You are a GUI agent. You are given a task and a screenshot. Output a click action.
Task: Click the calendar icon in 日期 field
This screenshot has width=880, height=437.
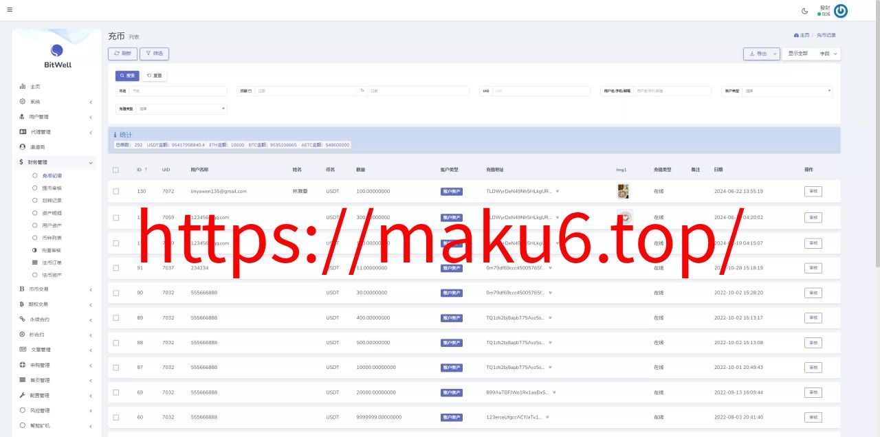pos(250,91)
